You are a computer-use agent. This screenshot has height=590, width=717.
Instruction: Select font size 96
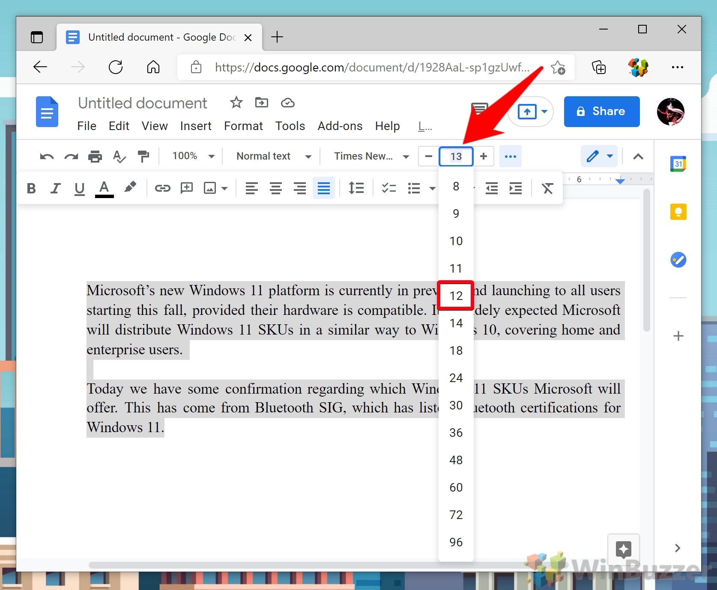point(456,542)
